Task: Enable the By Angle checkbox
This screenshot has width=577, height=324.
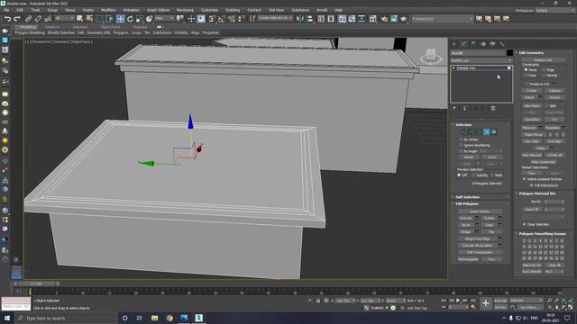Action: tap(461, 151)
